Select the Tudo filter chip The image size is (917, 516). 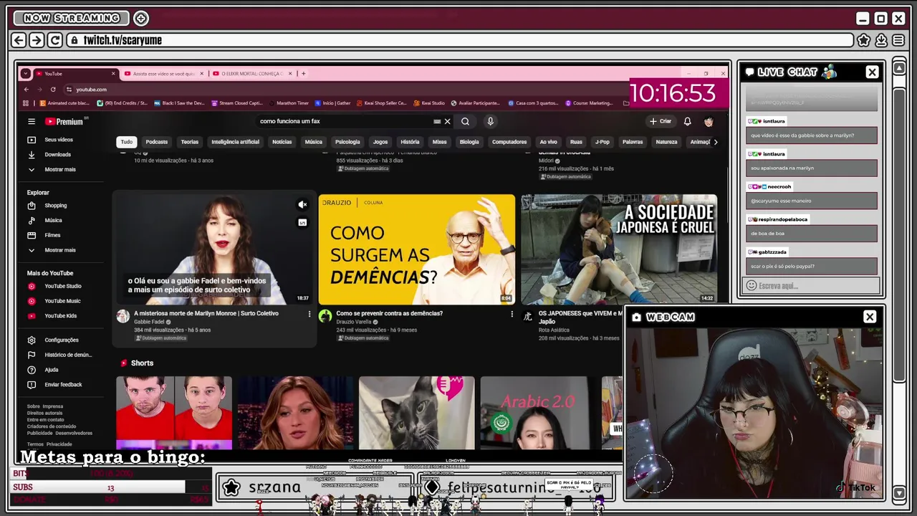click(x=126, y=142)
